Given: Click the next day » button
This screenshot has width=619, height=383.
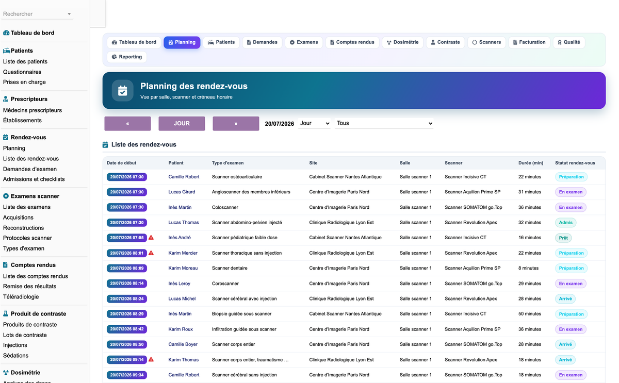Looking at the screenshot, I should click(x=236, y=124).
